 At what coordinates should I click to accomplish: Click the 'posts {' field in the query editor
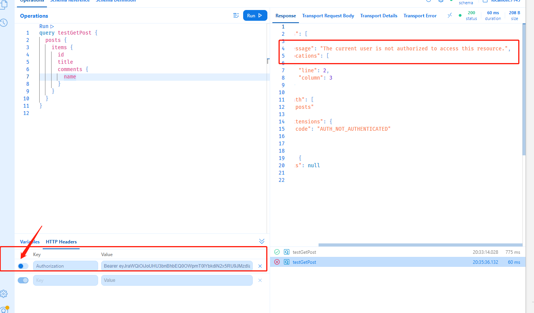pyautogui.click(x=56, y=40)
